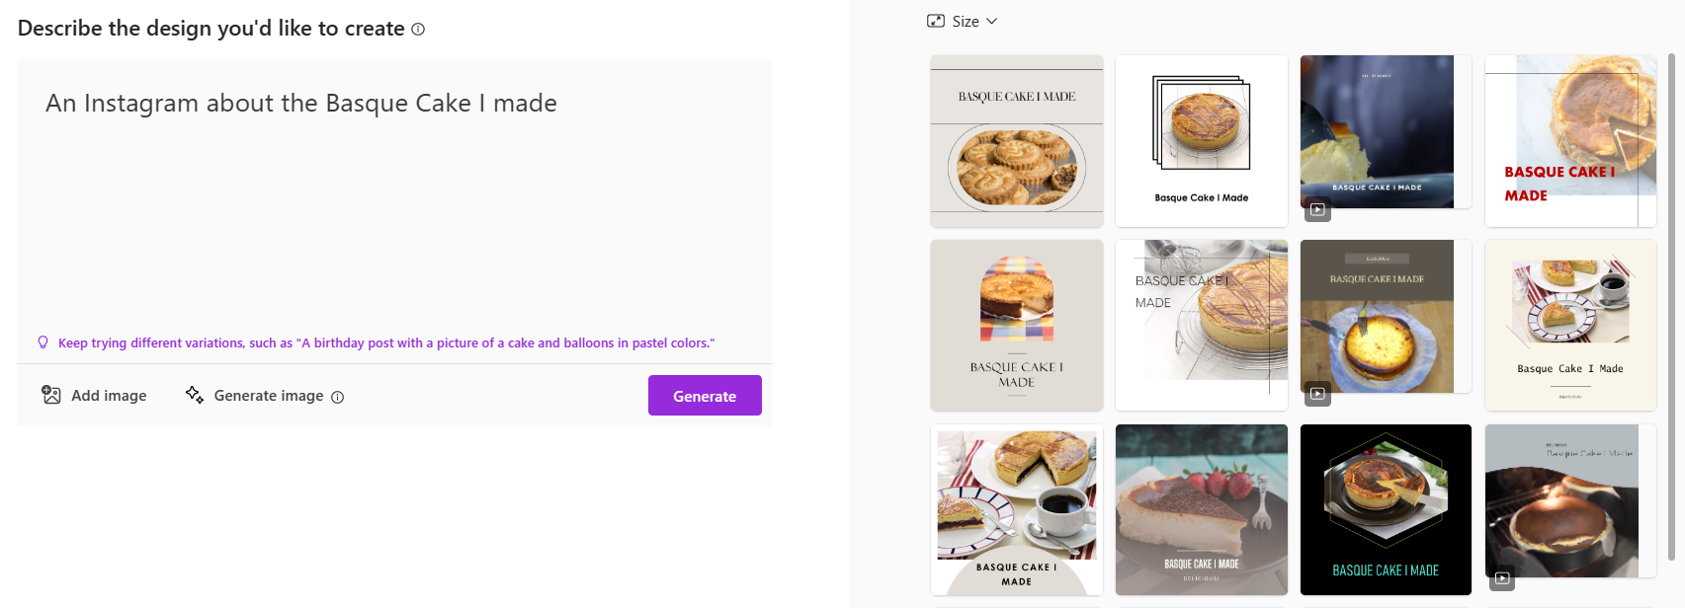Click video badge on brown banner template
The image size is (1685, 608).
(x=1317, y=394)
